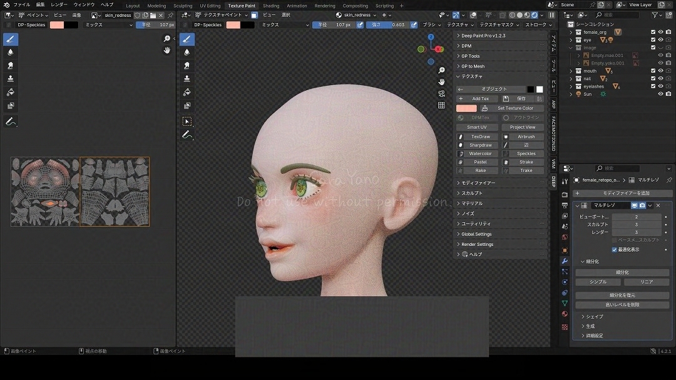Click the Add Tex button

[x=477, y=99]
